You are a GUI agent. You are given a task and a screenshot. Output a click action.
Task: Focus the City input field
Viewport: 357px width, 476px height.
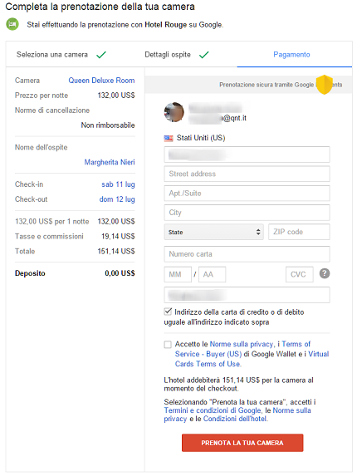coord(247,213)
